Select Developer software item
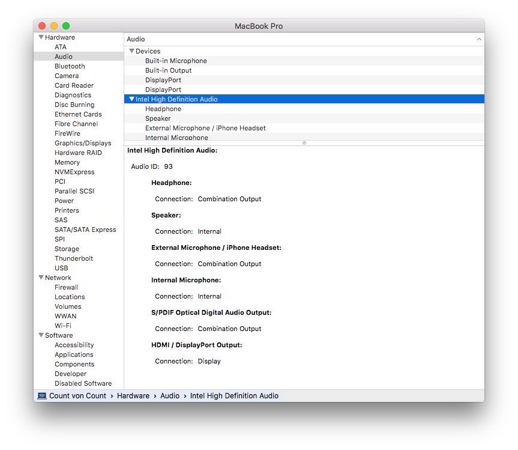 tap(70, 374)
